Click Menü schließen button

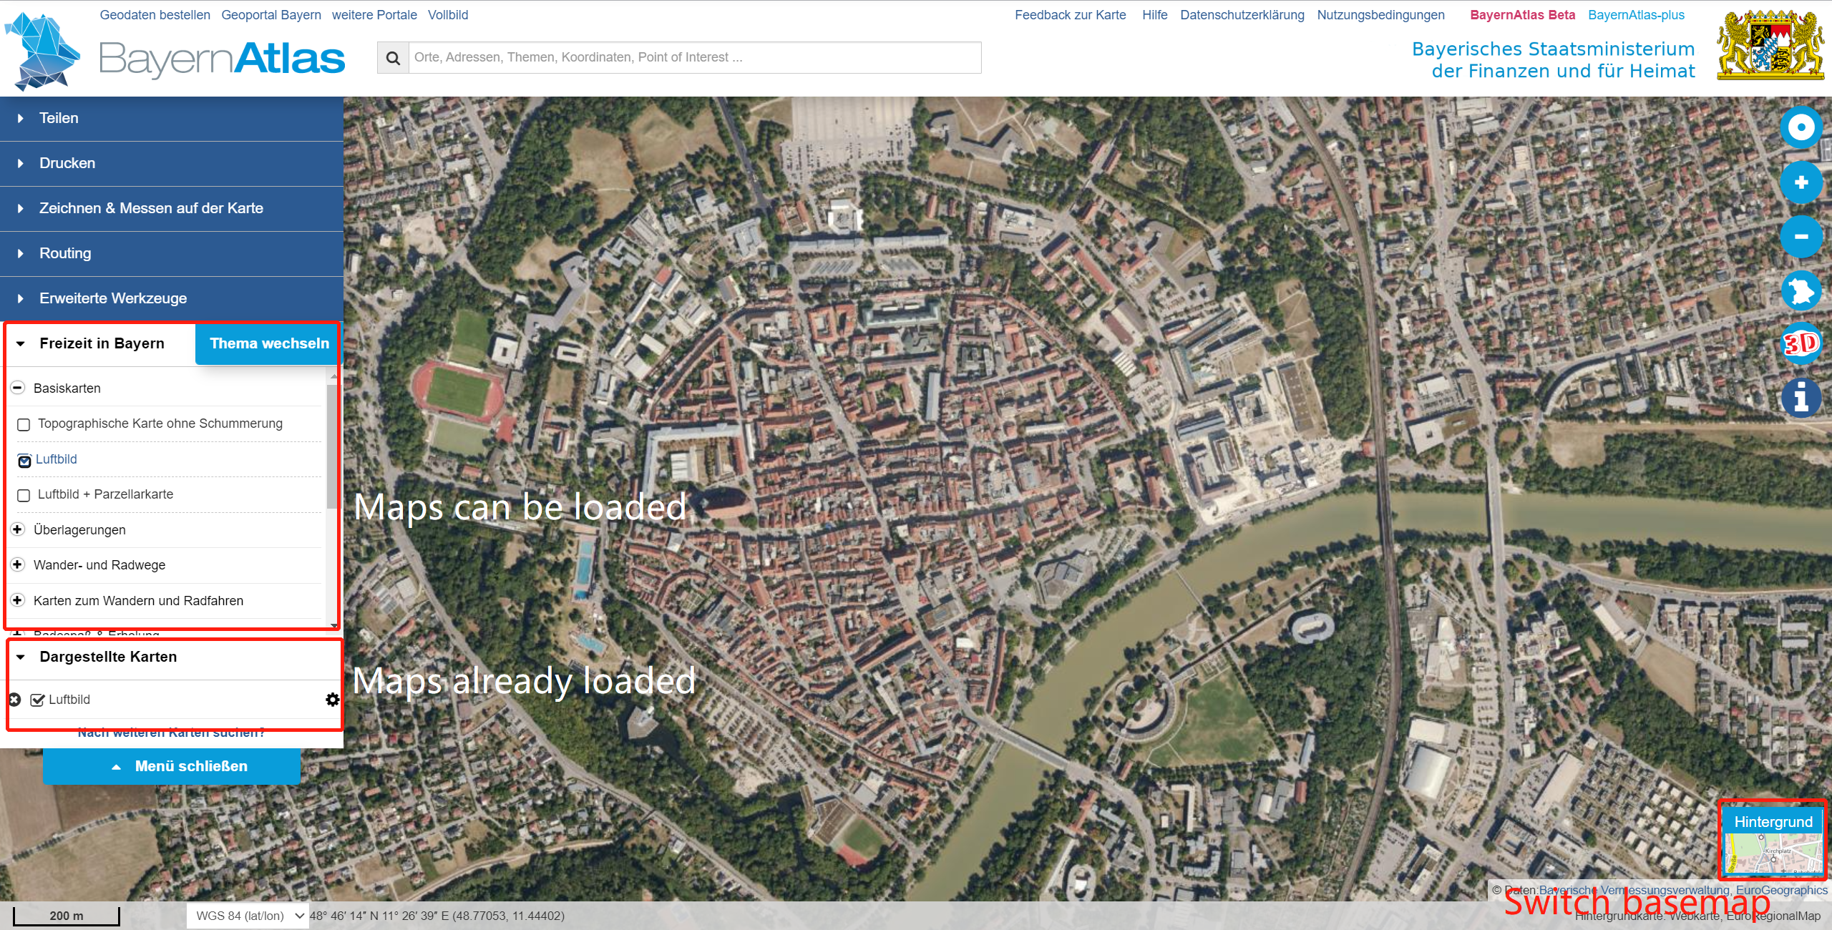pyautogui.click(x=172, y=767)
